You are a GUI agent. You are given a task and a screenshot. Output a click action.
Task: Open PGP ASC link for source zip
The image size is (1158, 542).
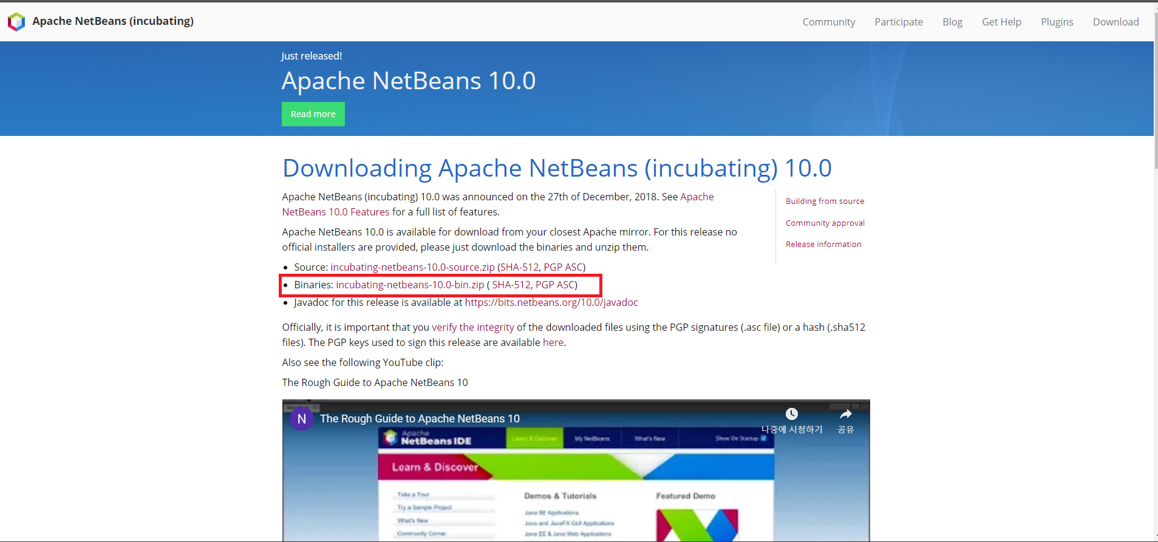click(x=564, y=267)
